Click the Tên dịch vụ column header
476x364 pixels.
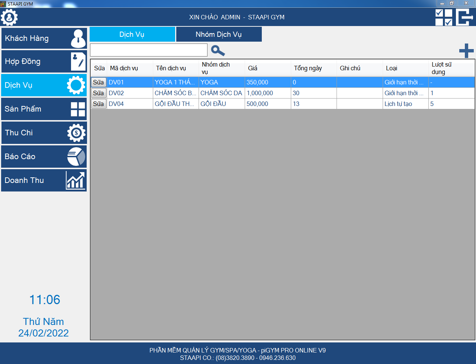pyautogui.click(x=175, y=68)
